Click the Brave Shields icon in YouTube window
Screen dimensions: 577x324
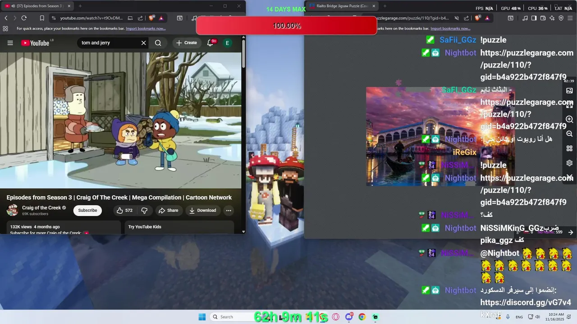152,18
